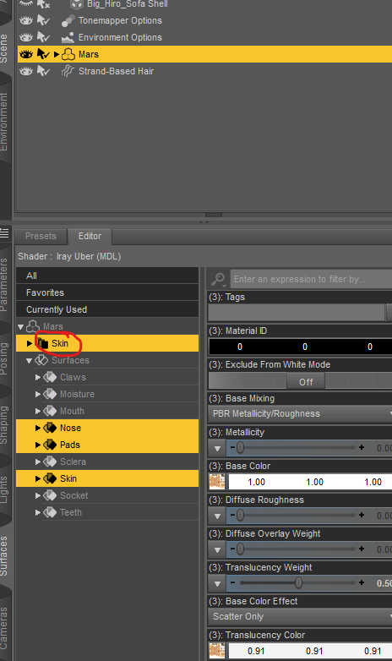Toggle selectable arrow for Environment Options
Viewport: 392px width, 661px height.
[x=43, y=37]
